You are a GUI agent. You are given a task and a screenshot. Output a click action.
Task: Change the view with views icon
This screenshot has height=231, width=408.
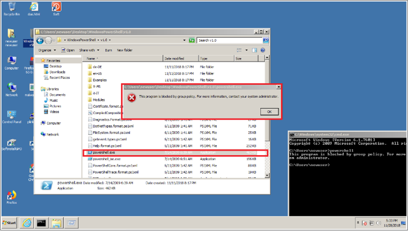tap(239, 50)
